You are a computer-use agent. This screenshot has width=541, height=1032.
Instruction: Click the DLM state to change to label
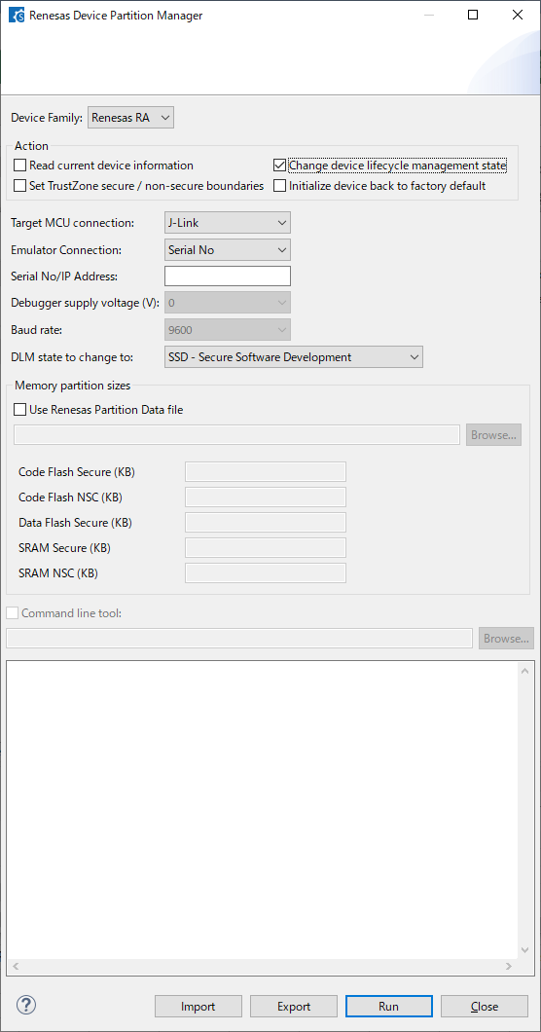pos(72,357)
